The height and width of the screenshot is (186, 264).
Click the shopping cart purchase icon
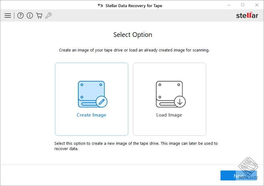(39, 15)
